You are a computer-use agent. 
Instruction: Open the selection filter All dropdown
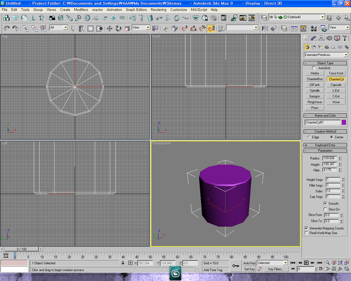59,28
